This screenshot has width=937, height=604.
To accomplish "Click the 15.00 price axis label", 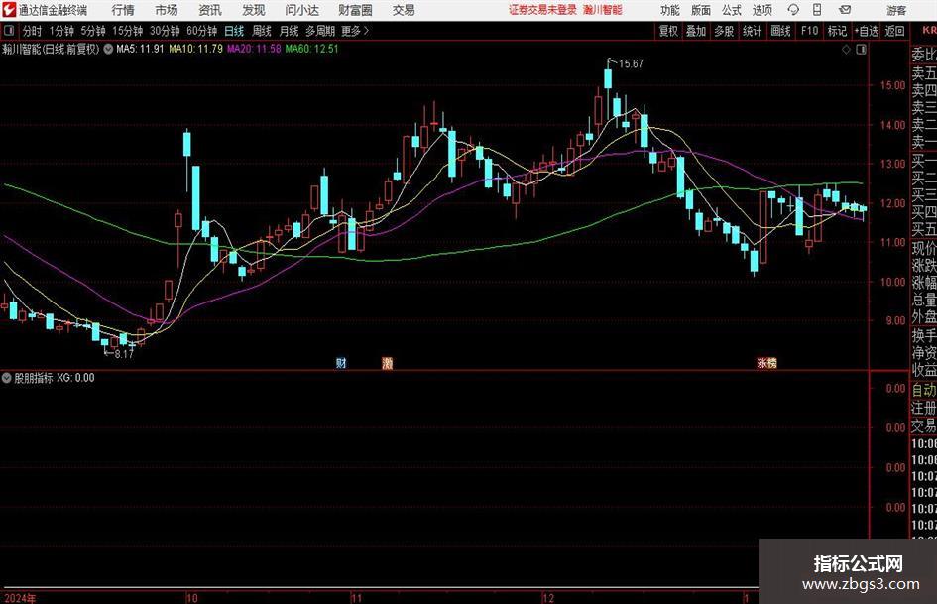I will (x=892, y=85).
